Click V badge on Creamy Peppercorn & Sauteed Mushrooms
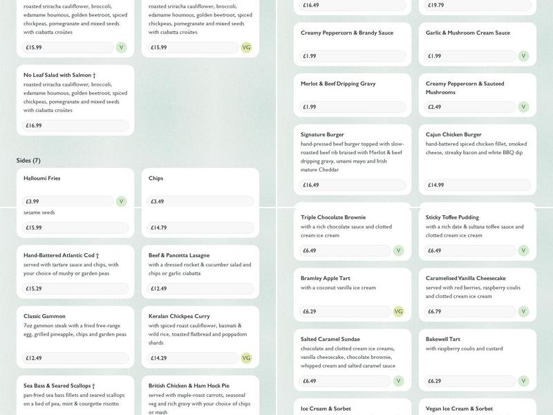This screenshot has height=415, width=553. (x=523, y=107)
